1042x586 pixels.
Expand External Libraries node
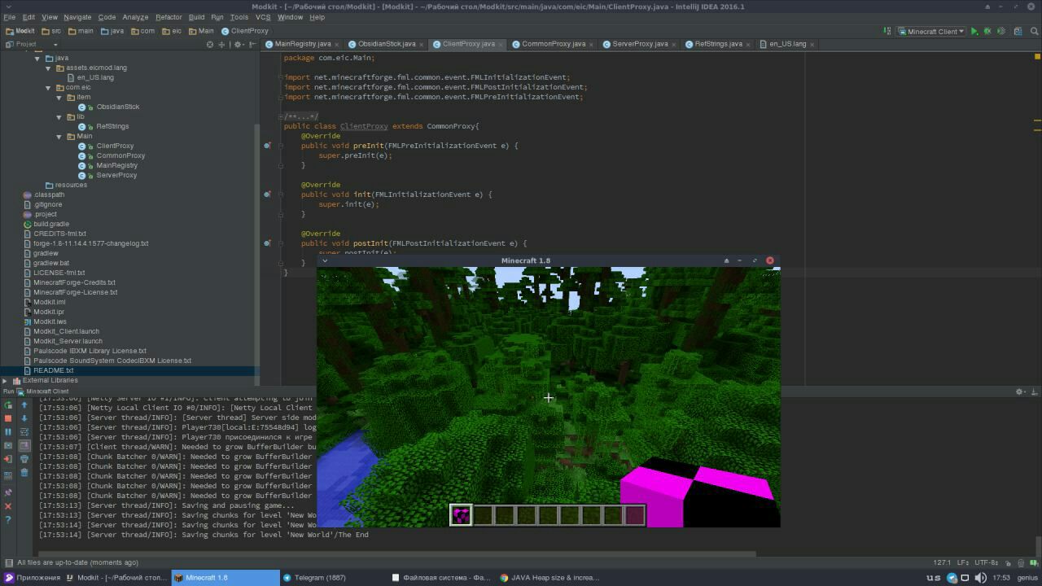pyautogui.click(x=5, y=380)
